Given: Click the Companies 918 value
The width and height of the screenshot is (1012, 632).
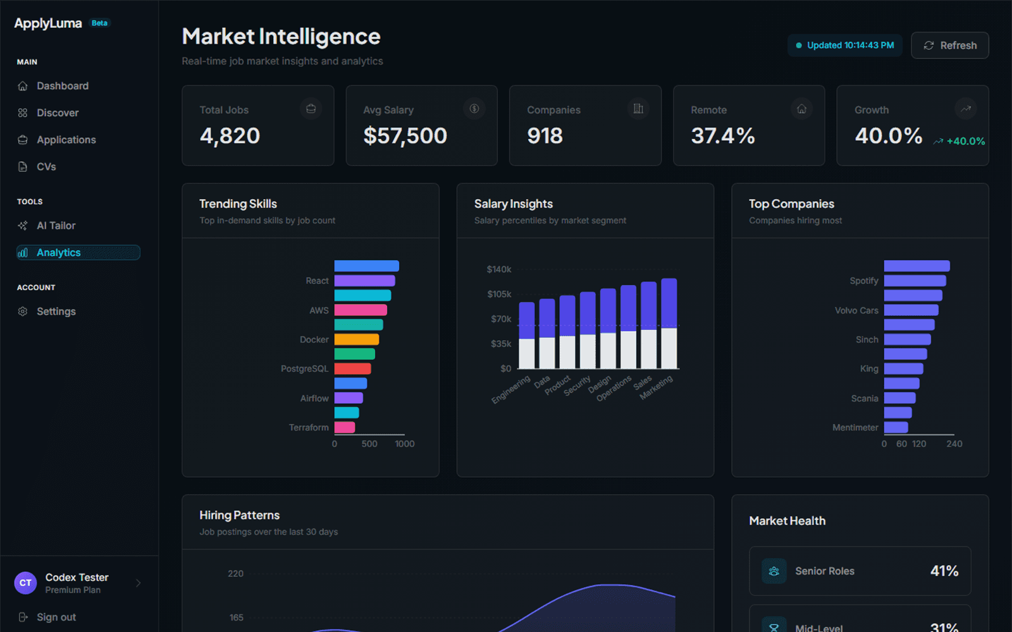Looking at the screenshot, I should click(545, 136).
